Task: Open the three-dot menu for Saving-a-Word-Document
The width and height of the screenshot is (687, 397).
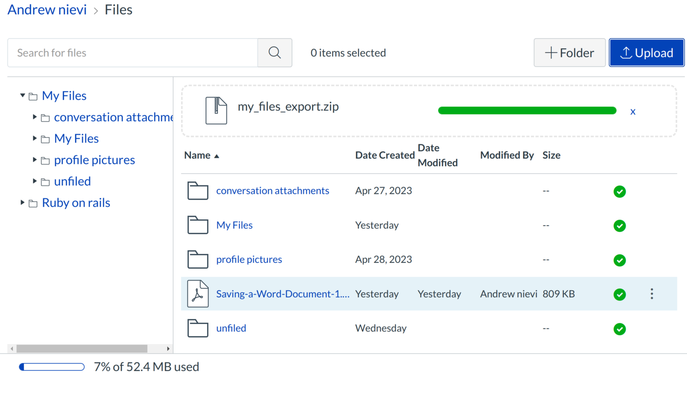Action: tap(652, 294)
